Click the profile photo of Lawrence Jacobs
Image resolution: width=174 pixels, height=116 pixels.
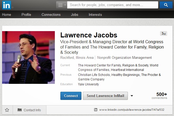pyautogui.click(x=28, y=57)
